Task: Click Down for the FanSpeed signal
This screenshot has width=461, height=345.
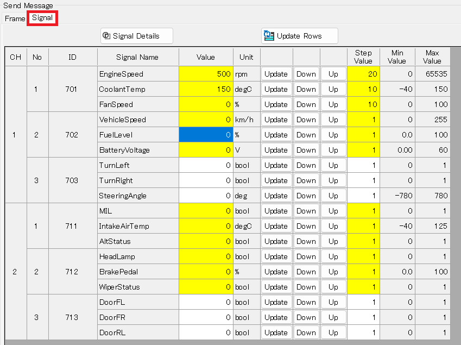Action: click(306, 104)
